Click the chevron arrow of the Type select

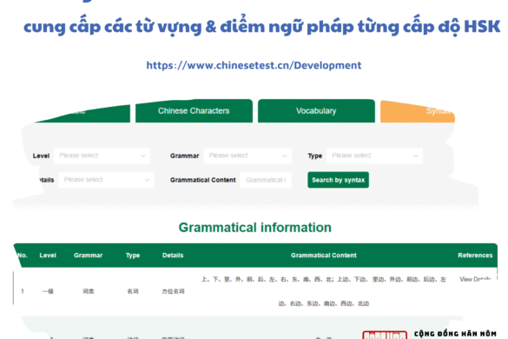pos(416,156)
